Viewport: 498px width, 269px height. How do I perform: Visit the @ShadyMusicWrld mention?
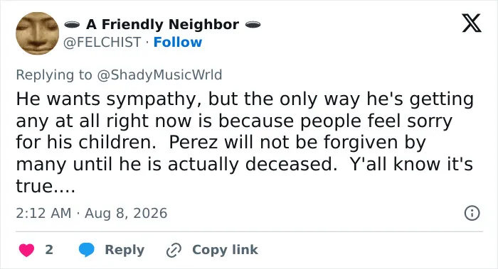pyautogui.click(x=159, y=75)
